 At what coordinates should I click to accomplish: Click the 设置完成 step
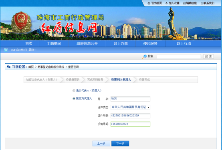(144, 80)
